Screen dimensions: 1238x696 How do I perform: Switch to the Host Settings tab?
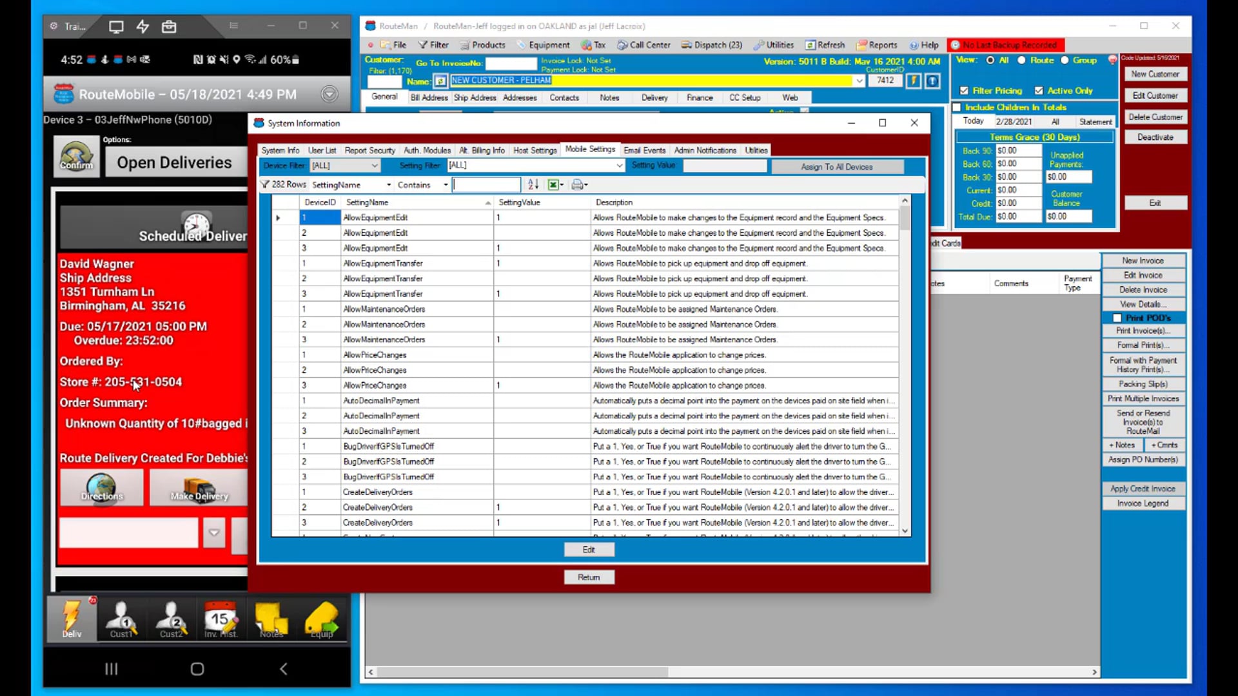pyautogui.click(x=535, y=150)
